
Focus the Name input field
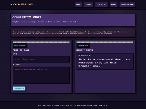pyautogui.click(x=41, y=59)
